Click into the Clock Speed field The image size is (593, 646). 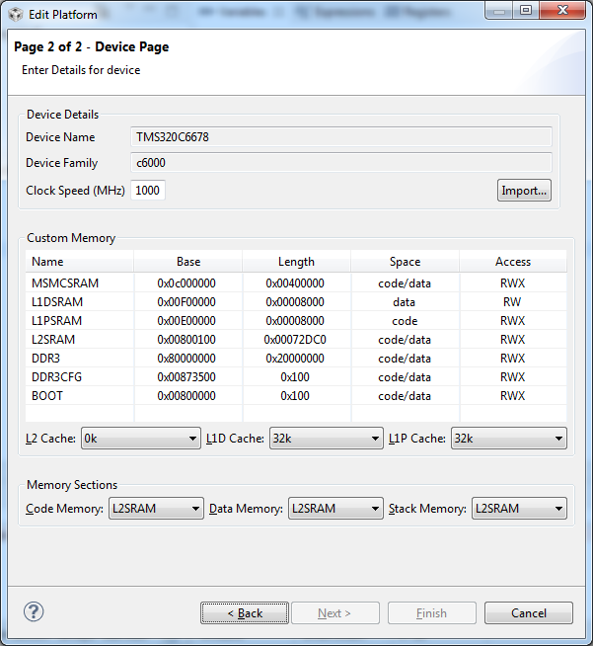(x=148, y=191)
